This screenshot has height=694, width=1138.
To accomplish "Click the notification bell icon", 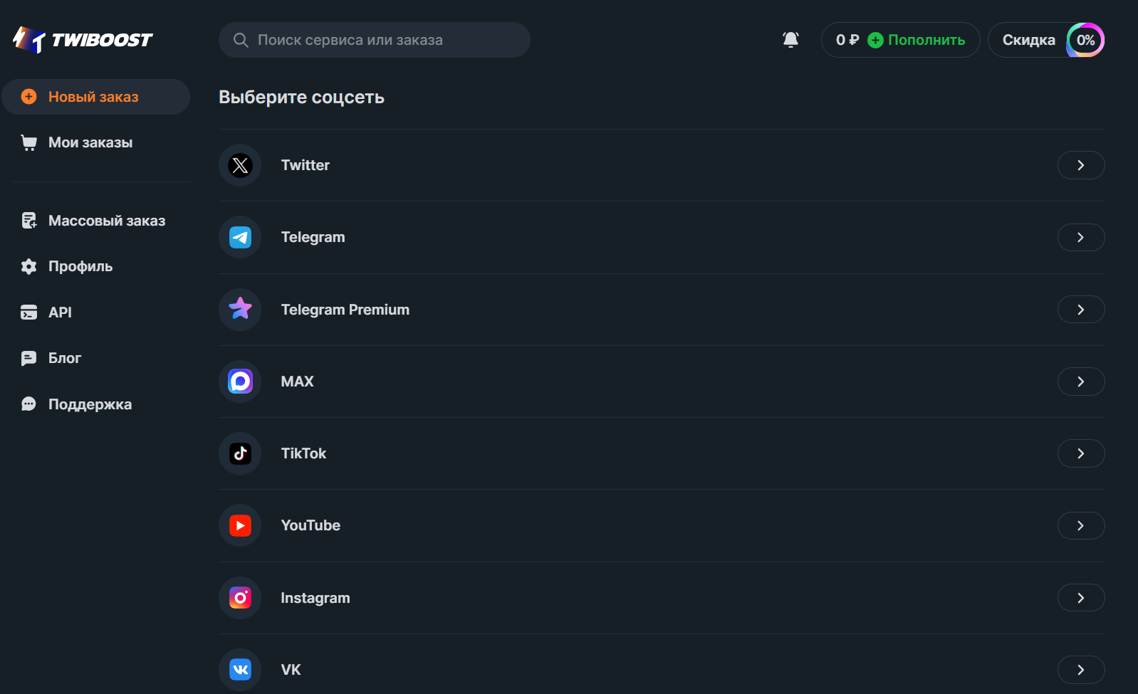I will (790, 40).
